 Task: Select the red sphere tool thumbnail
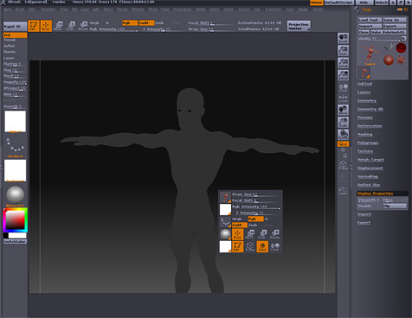(389, 60)
